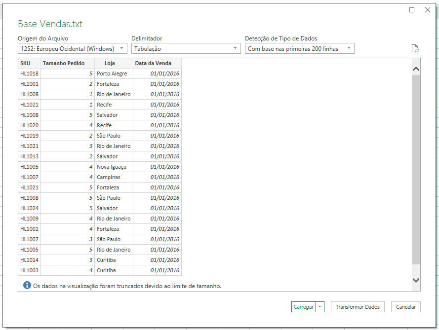Select the Data da Venda column header
The width and height of the screenshot is (439, 330).
tap(157, 63)
